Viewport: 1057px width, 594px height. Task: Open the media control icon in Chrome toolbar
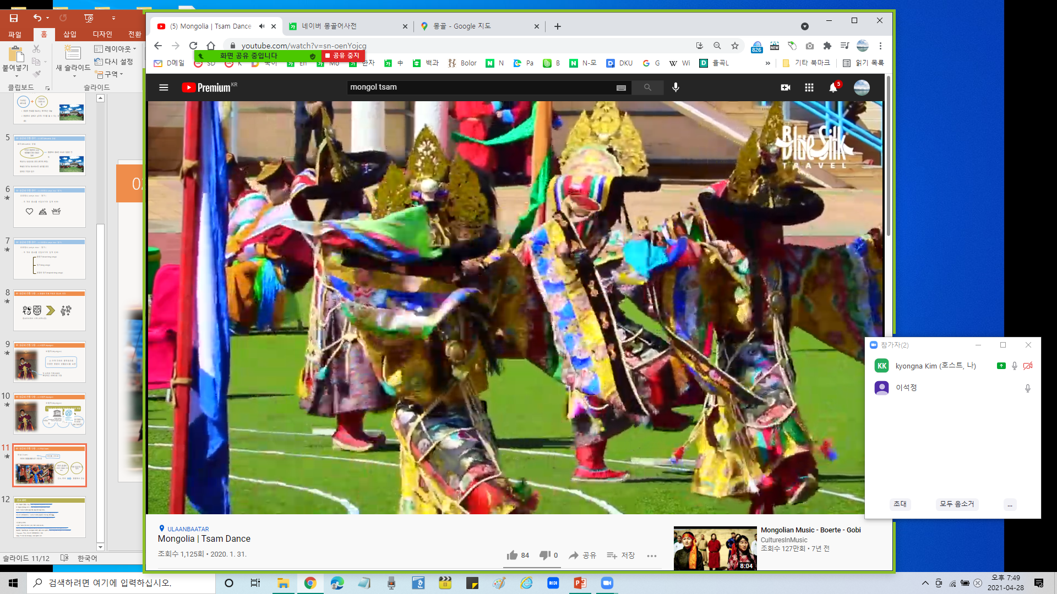point(844,46)
